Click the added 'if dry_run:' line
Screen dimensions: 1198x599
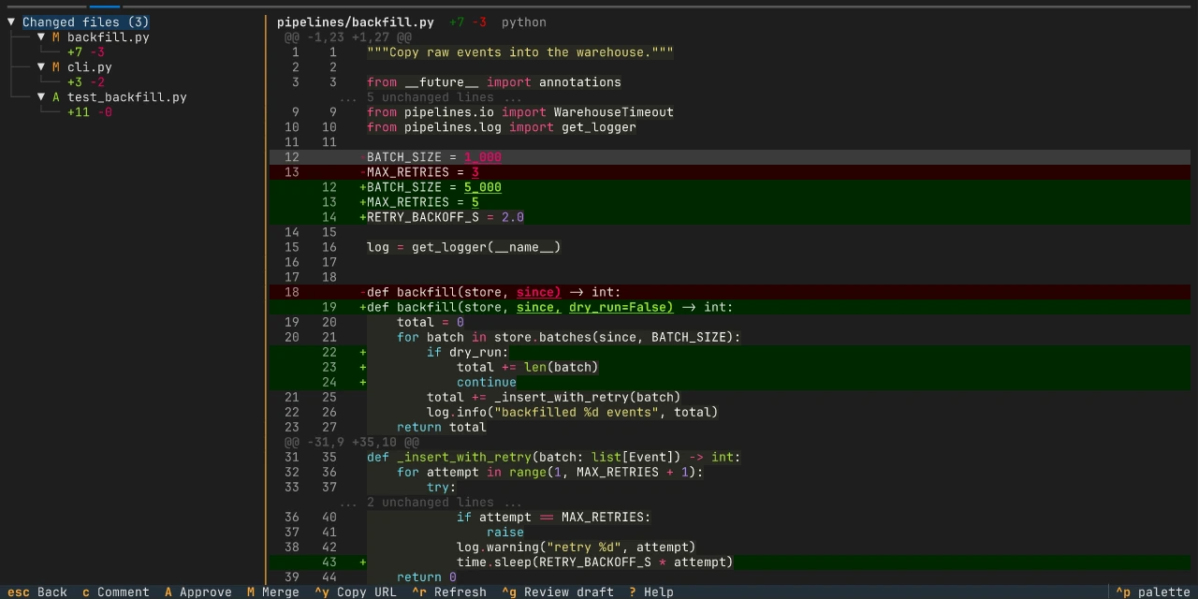click(x=730, y=352)
